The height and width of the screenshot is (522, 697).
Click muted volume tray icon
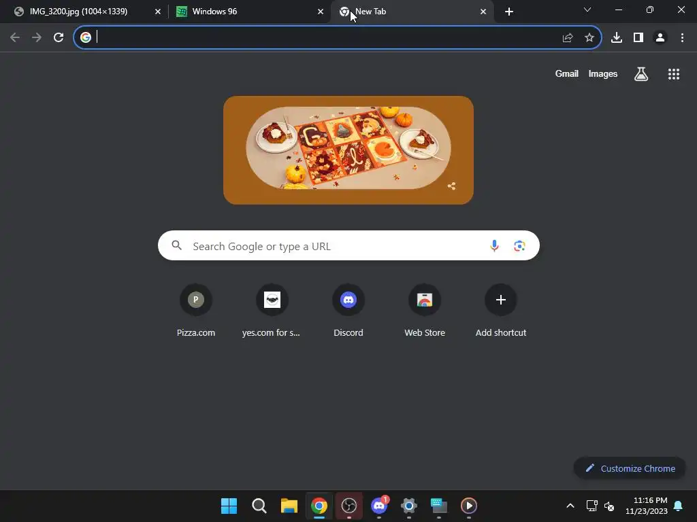point(609,506)
